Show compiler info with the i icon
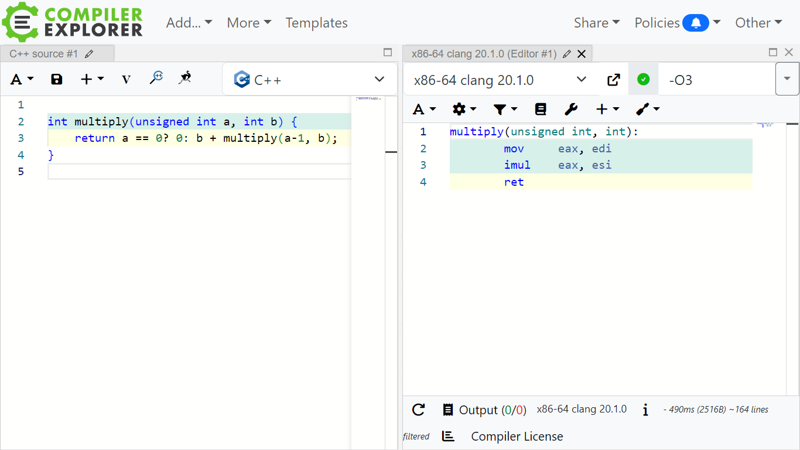This screenshot has width=800, height=450. (x=645, y=410)
